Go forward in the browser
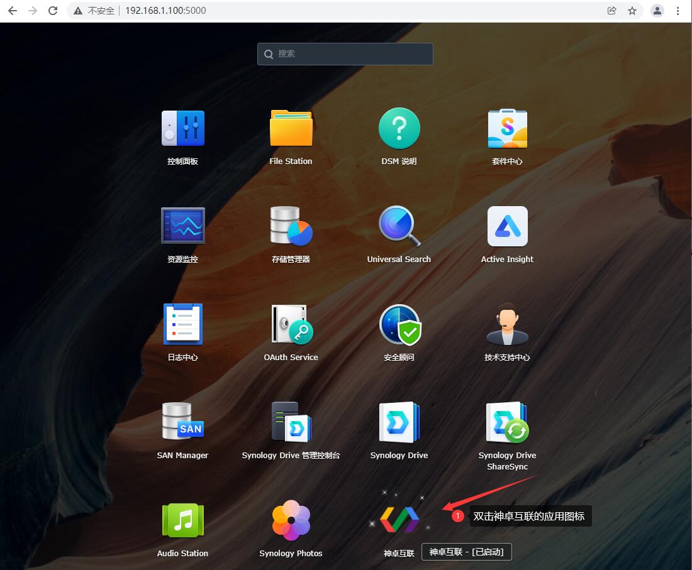The image size is (692, 570). point(33,11)
